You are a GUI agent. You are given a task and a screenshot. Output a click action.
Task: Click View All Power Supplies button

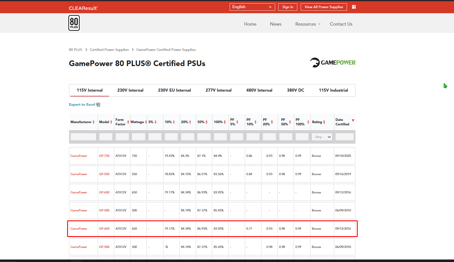[x=324, y=7]
